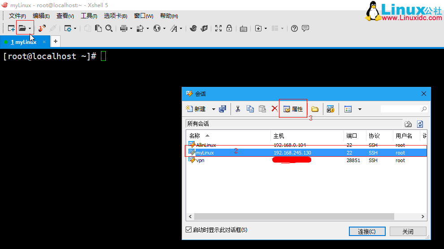Click the Xagent icon next to shell icon
444x249 pixels.
(x=204, y=28)
